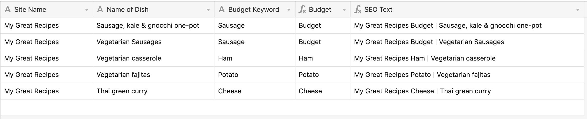Click the Ham cell under Budget Keyword

255,58
